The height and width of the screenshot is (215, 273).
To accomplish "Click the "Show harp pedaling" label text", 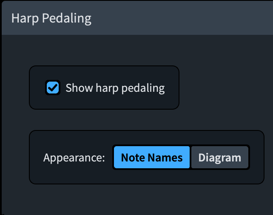I will click(115, 88).
